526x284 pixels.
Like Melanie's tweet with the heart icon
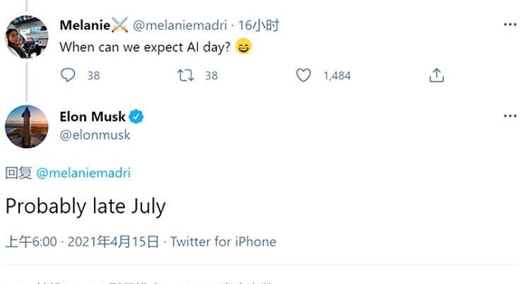(303, 75)
